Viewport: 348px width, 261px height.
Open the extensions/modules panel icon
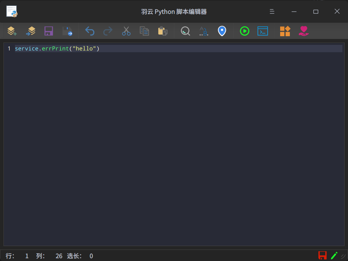[x=285, y=31]
